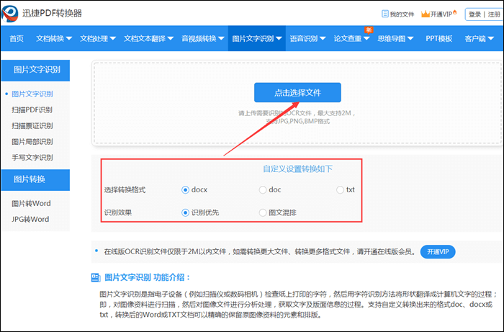Click the 登录 link

[474, 14]
